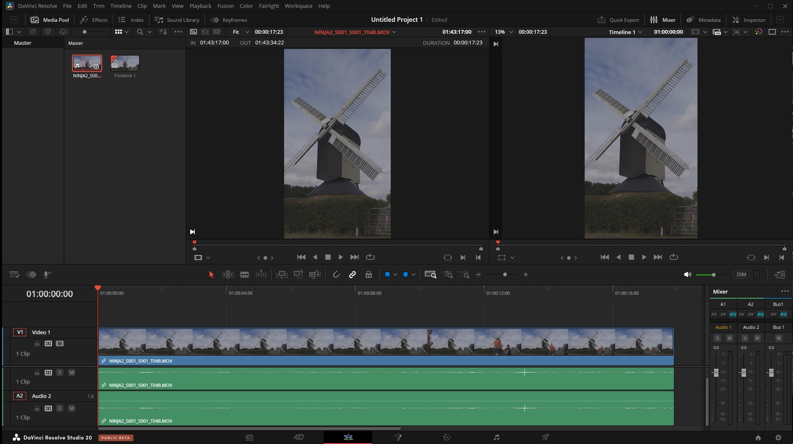Viewport: 793px width, 444px height.
Task: Click the voiceover microphone icon
Action: (x=47, y=275)
